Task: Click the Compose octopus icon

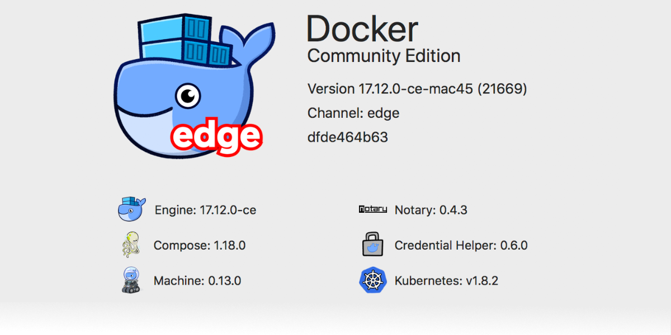Action: click(130, 245)
